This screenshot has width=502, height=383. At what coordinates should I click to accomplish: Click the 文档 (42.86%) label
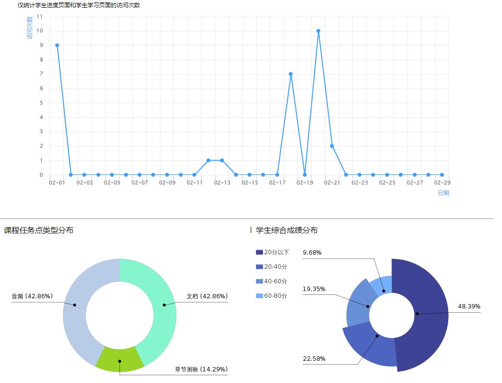pos(207,296)
